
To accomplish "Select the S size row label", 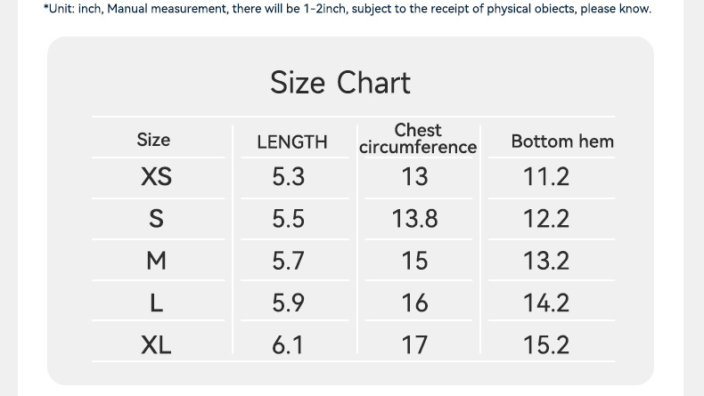I will [x=156, y=219].
